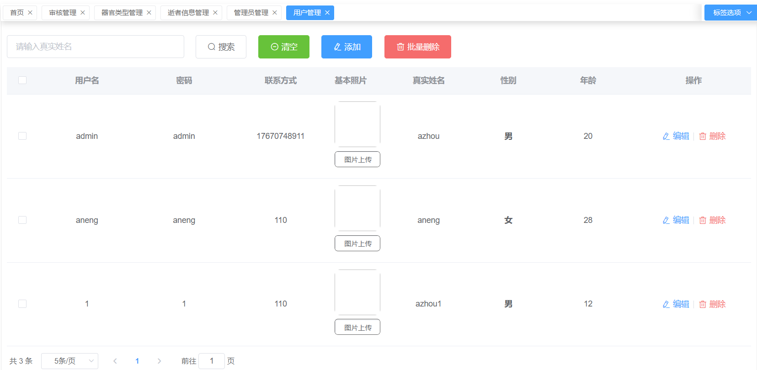Screen dimensions: 757x370
Task: Click real name azhou1 cell
Action: (428, 304)
